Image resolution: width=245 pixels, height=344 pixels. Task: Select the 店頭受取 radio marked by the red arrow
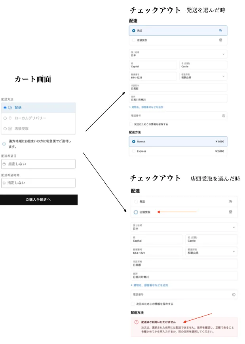tap(136, 212)
